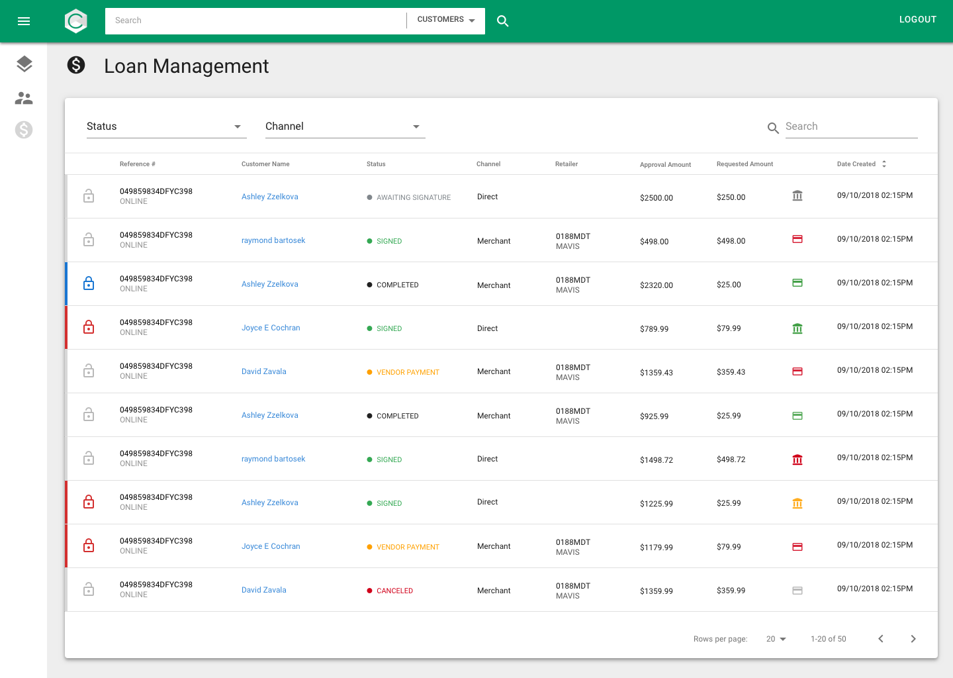The width and height of the screenshot is (953, 678).
Task: Open the layers icon in sidebar
Action: 24,64
